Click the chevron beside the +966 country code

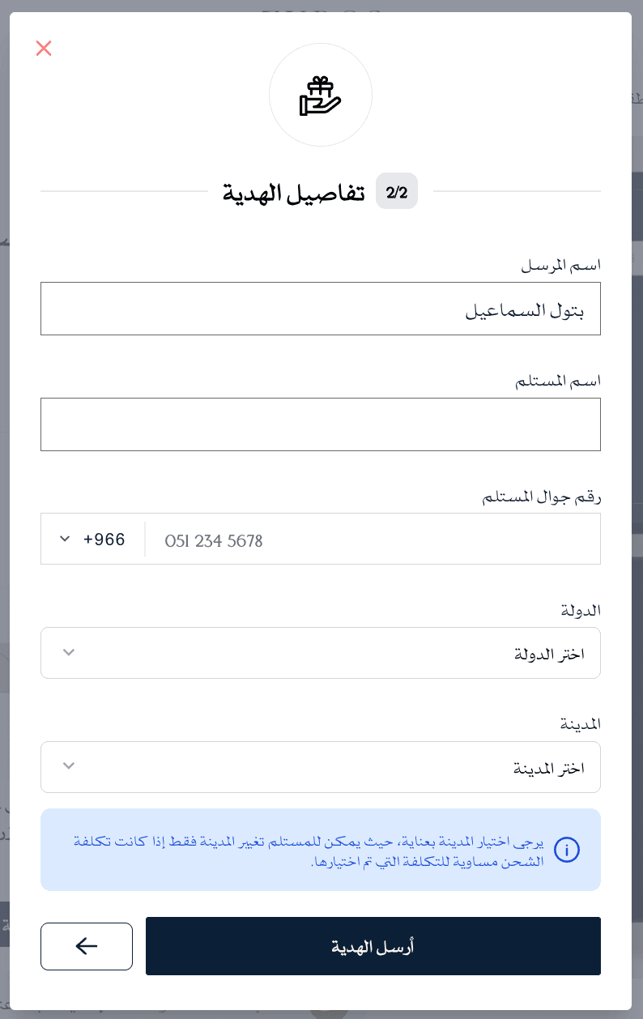[65, 539]
